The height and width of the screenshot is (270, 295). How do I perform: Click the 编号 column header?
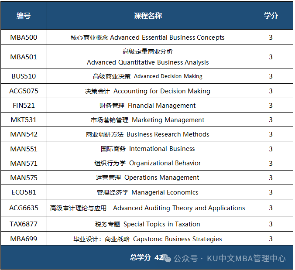click(x=24, y=16)
